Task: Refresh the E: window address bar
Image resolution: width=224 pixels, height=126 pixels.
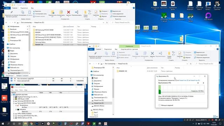Action: point(191,64)
